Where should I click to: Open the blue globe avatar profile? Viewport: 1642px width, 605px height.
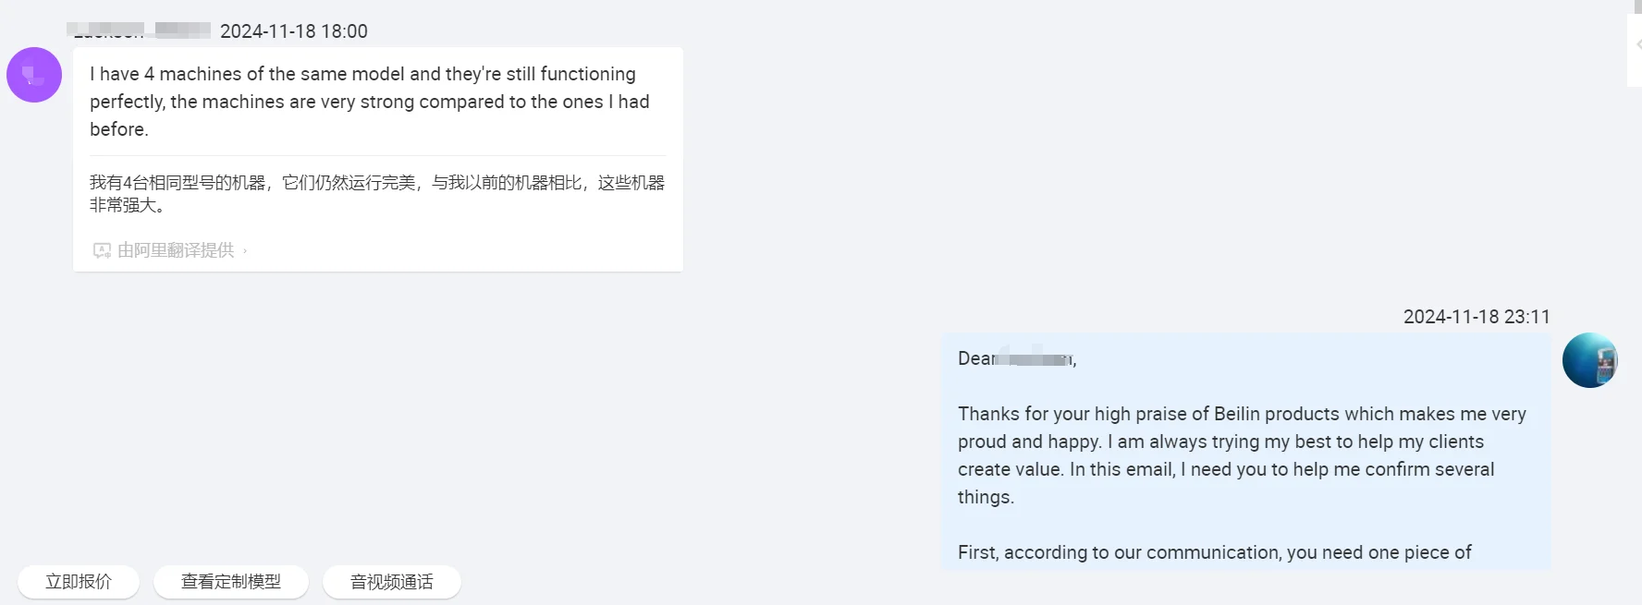tap(1589, 360)
